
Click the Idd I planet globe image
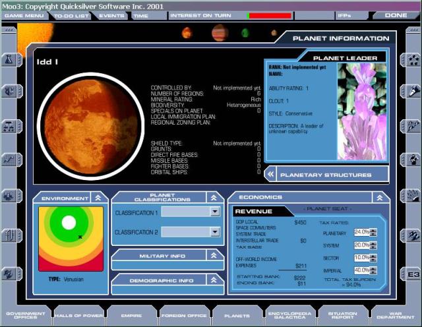coord(91,126)
